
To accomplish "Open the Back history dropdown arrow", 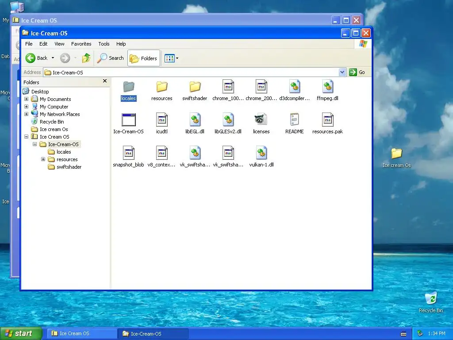I will point(53,58).
